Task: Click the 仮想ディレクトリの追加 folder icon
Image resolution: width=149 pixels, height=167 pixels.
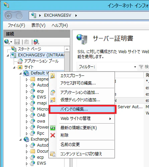Action: coord(53,100)
